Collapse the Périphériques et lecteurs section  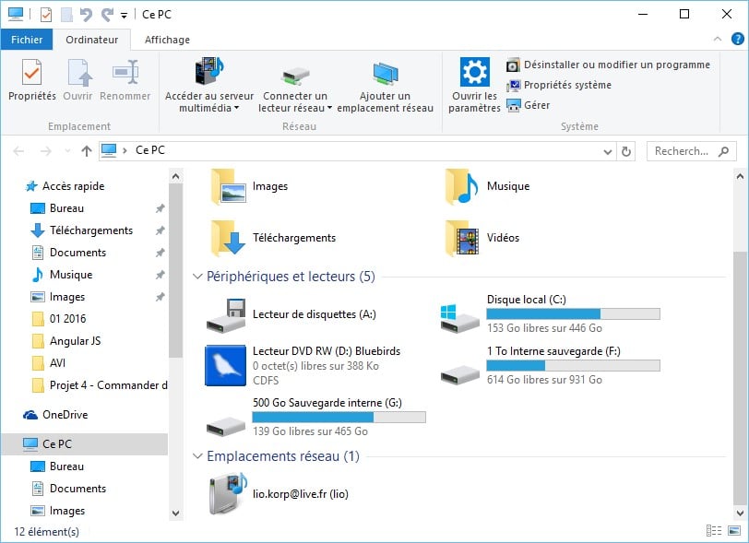click(197, 277)
